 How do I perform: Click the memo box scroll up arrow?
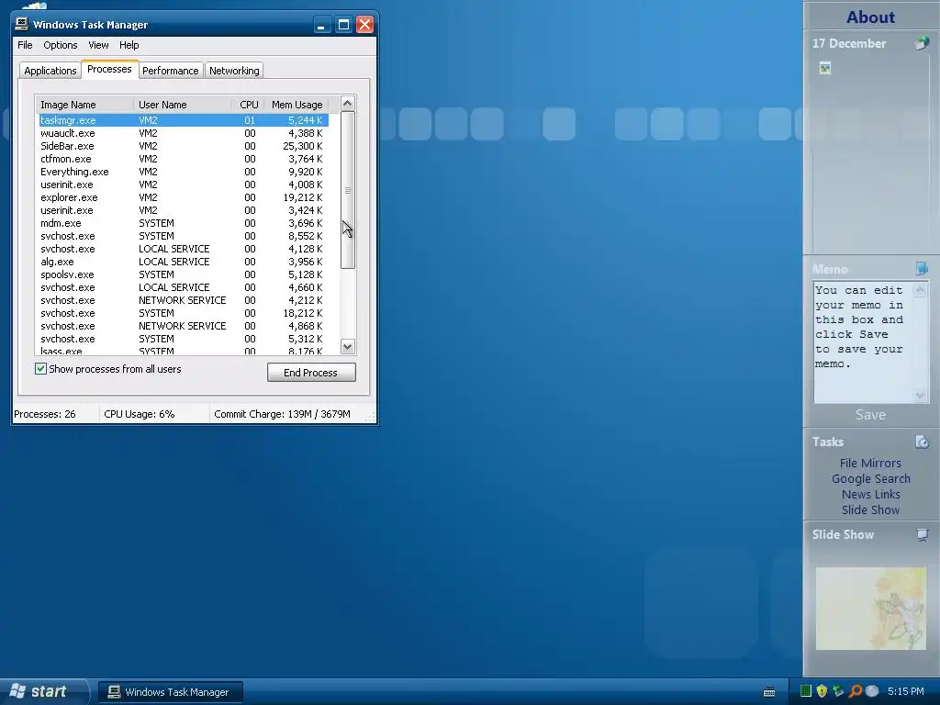(920, 290)
